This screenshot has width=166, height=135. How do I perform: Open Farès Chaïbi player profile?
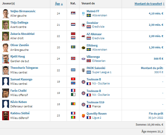18,91
